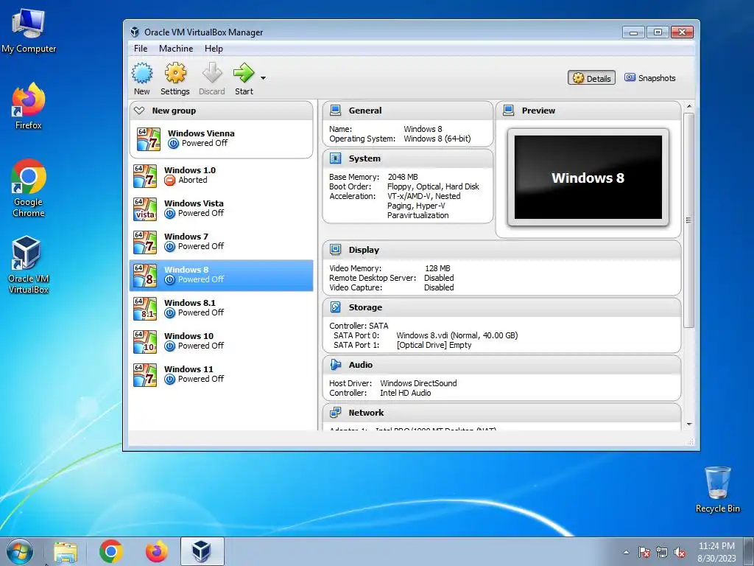Select the Windows 11 VM icon
This screenshot has width=754, height=566.
145,375
